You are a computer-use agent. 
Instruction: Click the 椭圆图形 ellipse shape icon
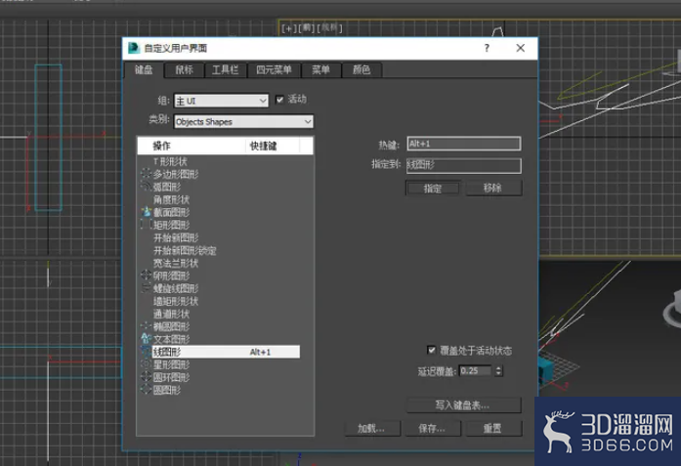click(x=146, y=326)
